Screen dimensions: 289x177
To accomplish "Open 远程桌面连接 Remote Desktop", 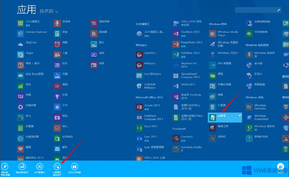I will tap(258, 23).
